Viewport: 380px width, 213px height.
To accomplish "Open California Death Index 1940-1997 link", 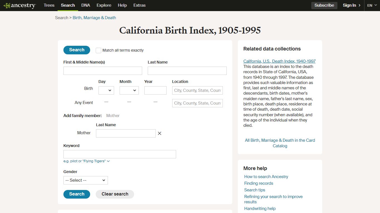I will (280, 61).
